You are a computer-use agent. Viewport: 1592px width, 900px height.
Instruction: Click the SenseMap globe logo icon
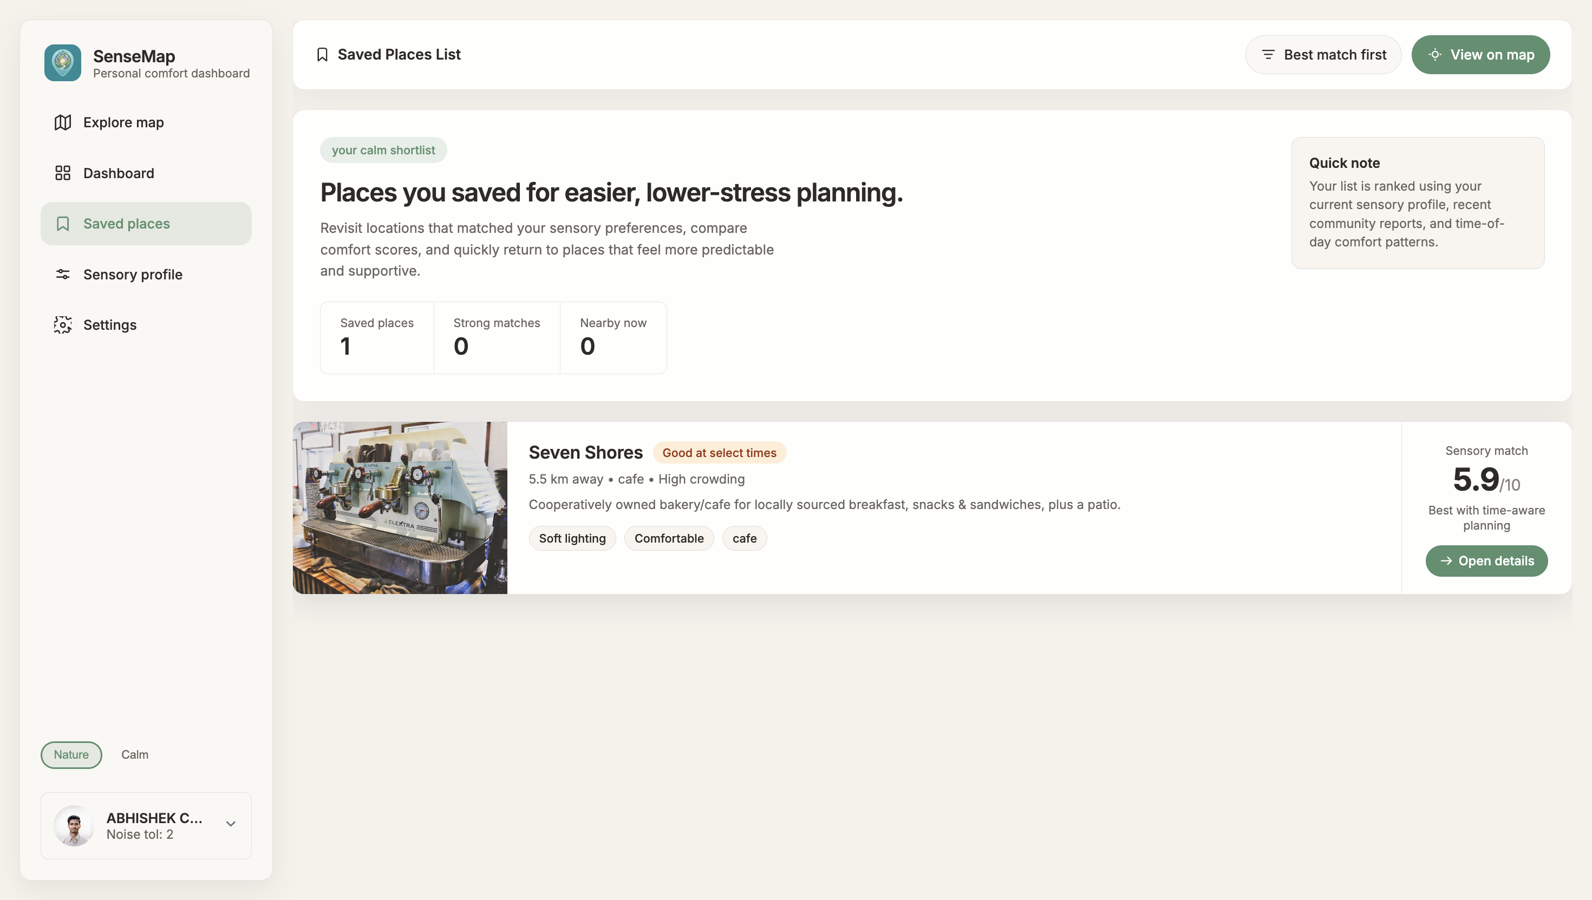62,62
